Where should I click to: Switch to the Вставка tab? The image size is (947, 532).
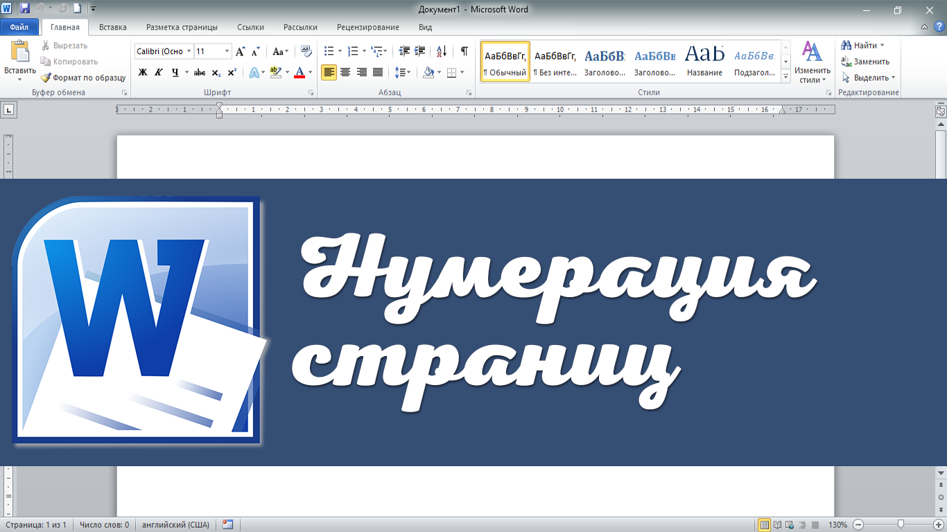pyautogui.click(x=113, y=28)
